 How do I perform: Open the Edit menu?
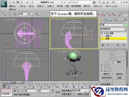click(12, 6)
